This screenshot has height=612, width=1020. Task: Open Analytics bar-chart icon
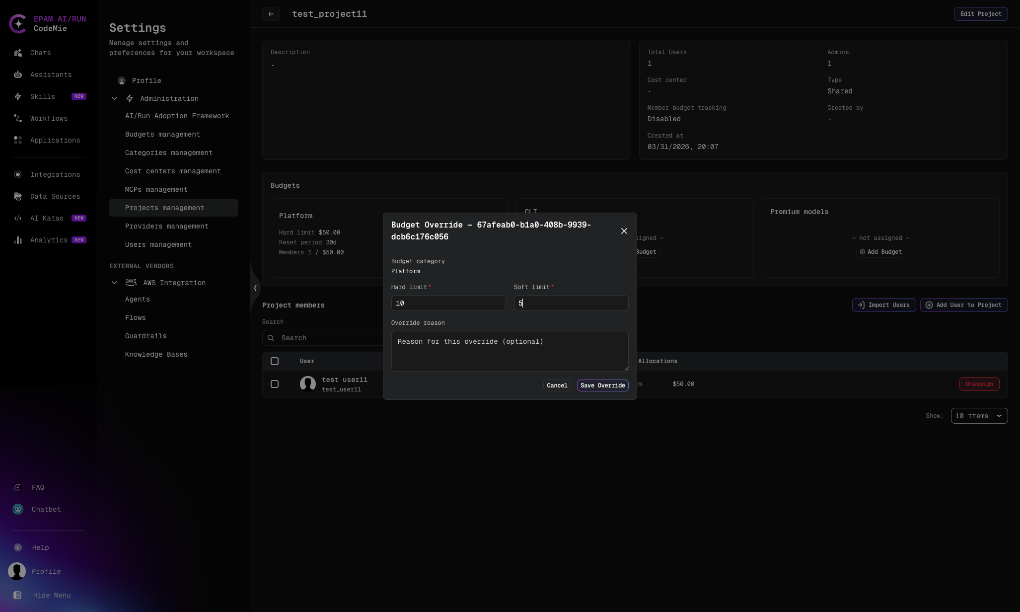18,240
